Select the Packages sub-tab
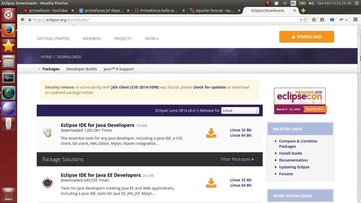361x203 pixels. 51,69
